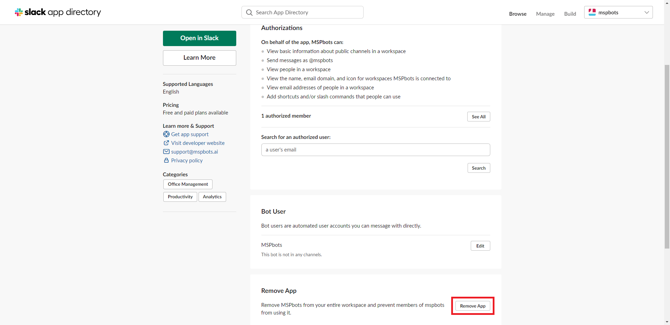This screenshot has width=670, height=325.
Task: Click See All authorized members
Action: [478, 117]
